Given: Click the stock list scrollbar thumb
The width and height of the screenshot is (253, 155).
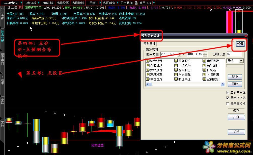Looking at the screenshot, I should click(151, 84).
